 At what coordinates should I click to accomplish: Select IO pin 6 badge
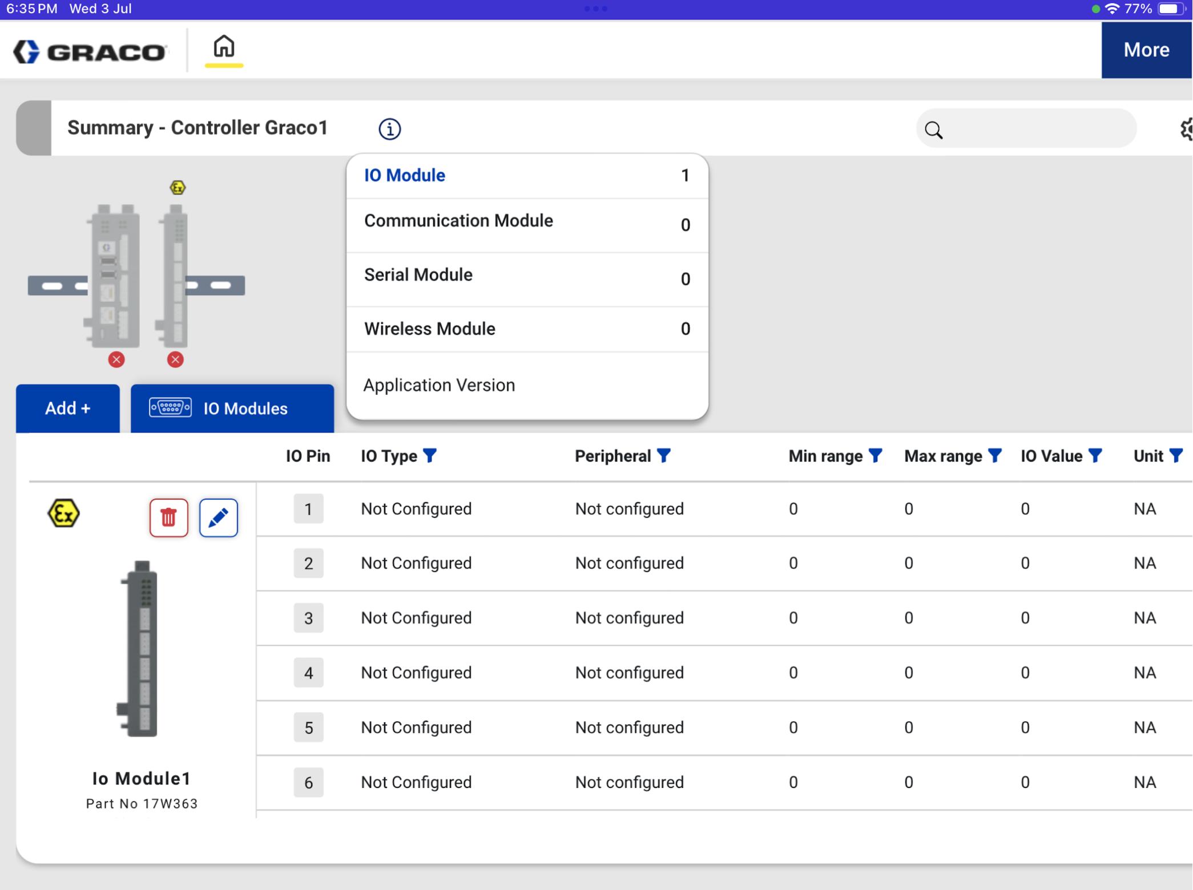(308, 782)
